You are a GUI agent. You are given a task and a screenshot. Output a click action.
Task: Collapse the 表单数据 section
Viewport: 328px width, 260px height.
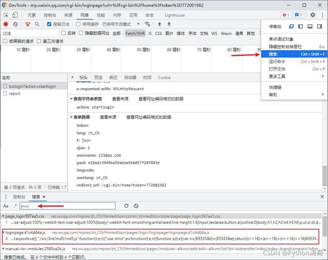pos(71,117)
